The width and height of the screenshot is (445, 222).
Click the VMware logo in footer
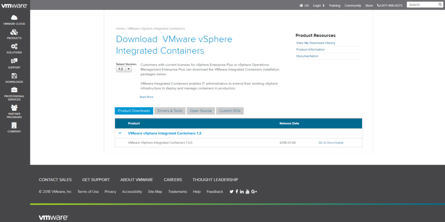pos(53,218)
